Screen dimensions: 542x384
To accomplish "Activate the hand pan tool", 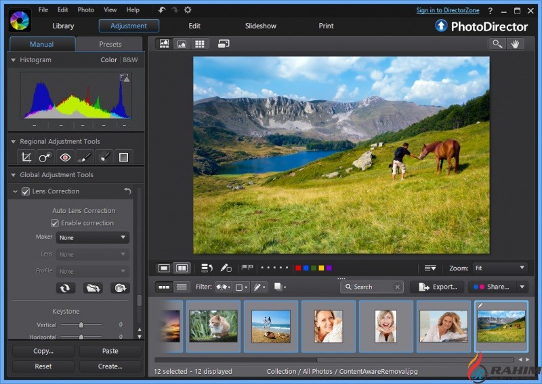I will (x=516, y=44).
